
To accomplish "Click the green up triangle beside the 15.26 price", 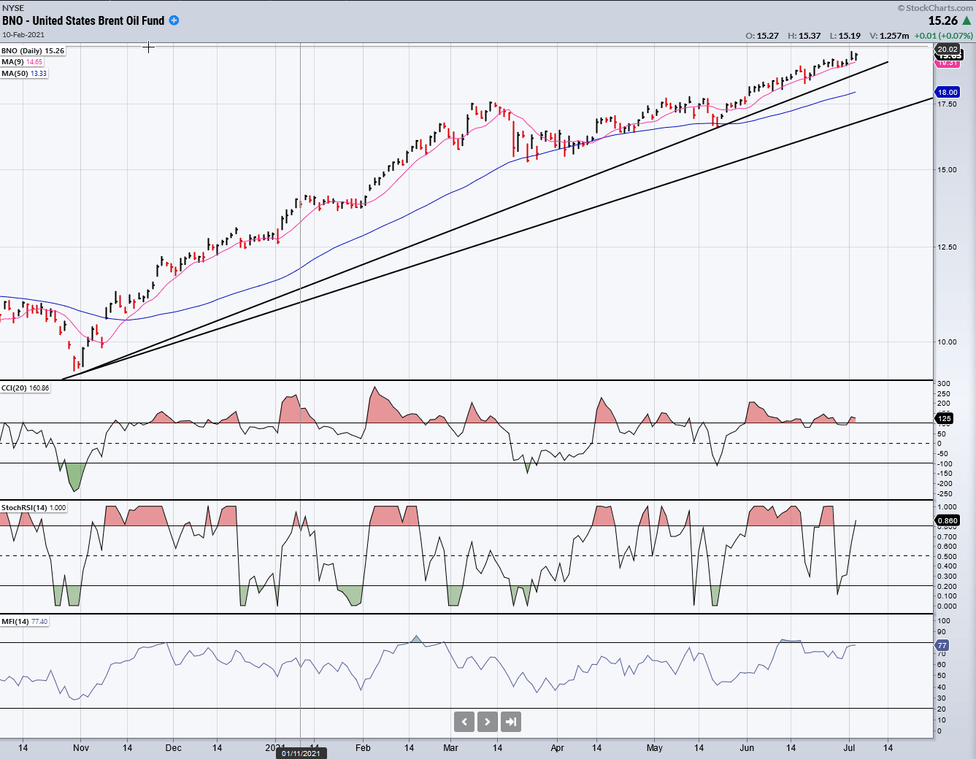I will coord(967,20).
